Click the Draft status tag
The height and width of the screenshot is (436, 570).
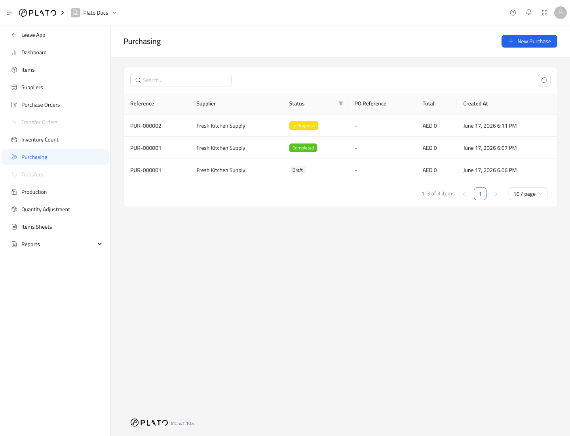[298, 170]
